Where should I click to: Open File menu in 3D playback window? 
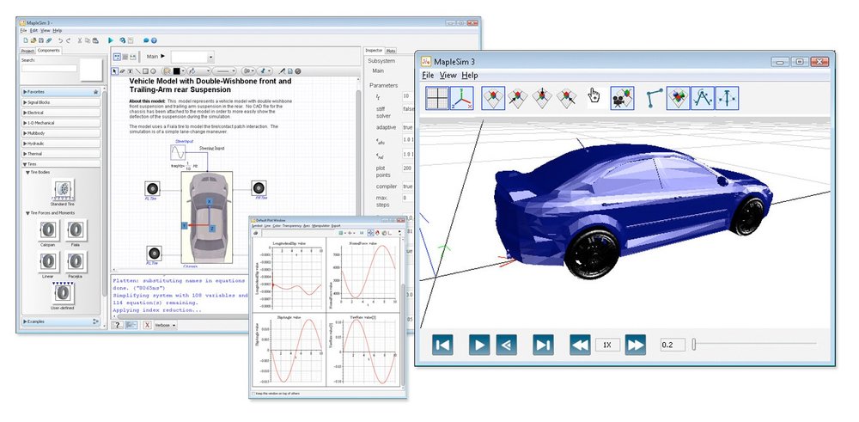pos(428,75)
